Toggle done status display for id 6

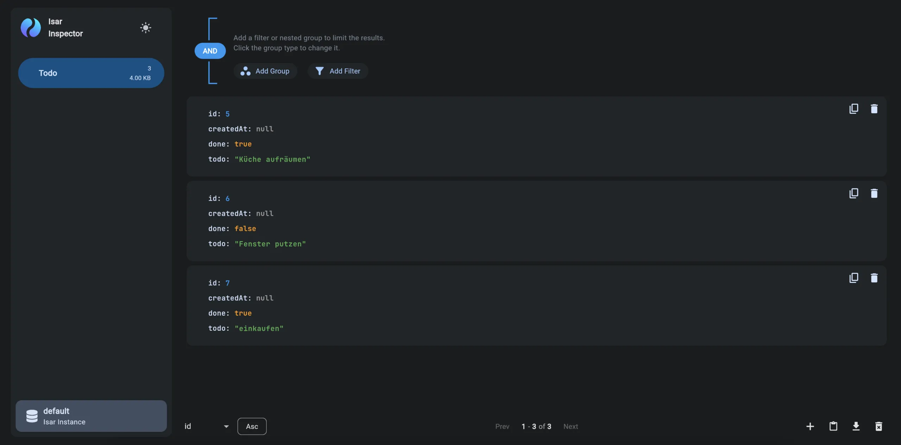coord(245,228)
